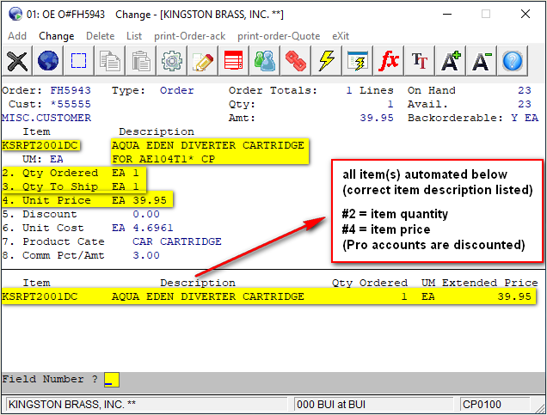Open the List menu

134,36
